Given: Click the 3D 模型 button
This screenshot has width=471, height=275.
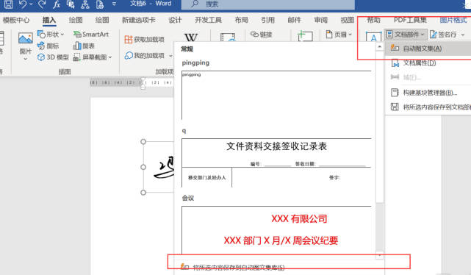Looking at the screenshot, I should point(53,57).
